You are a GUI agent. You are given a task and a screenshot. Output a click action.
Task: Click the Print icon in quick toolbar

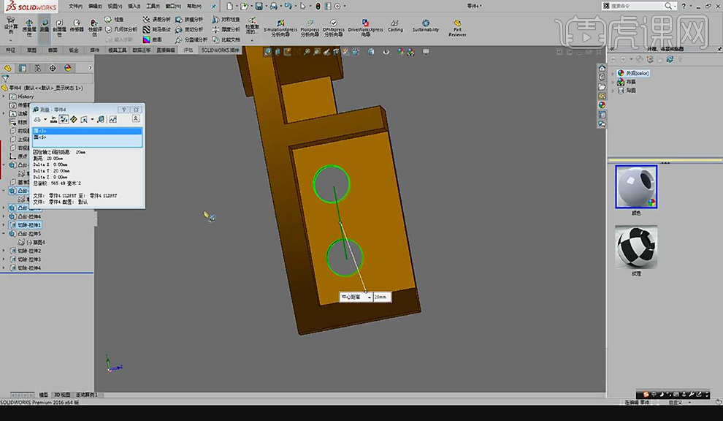273,6
